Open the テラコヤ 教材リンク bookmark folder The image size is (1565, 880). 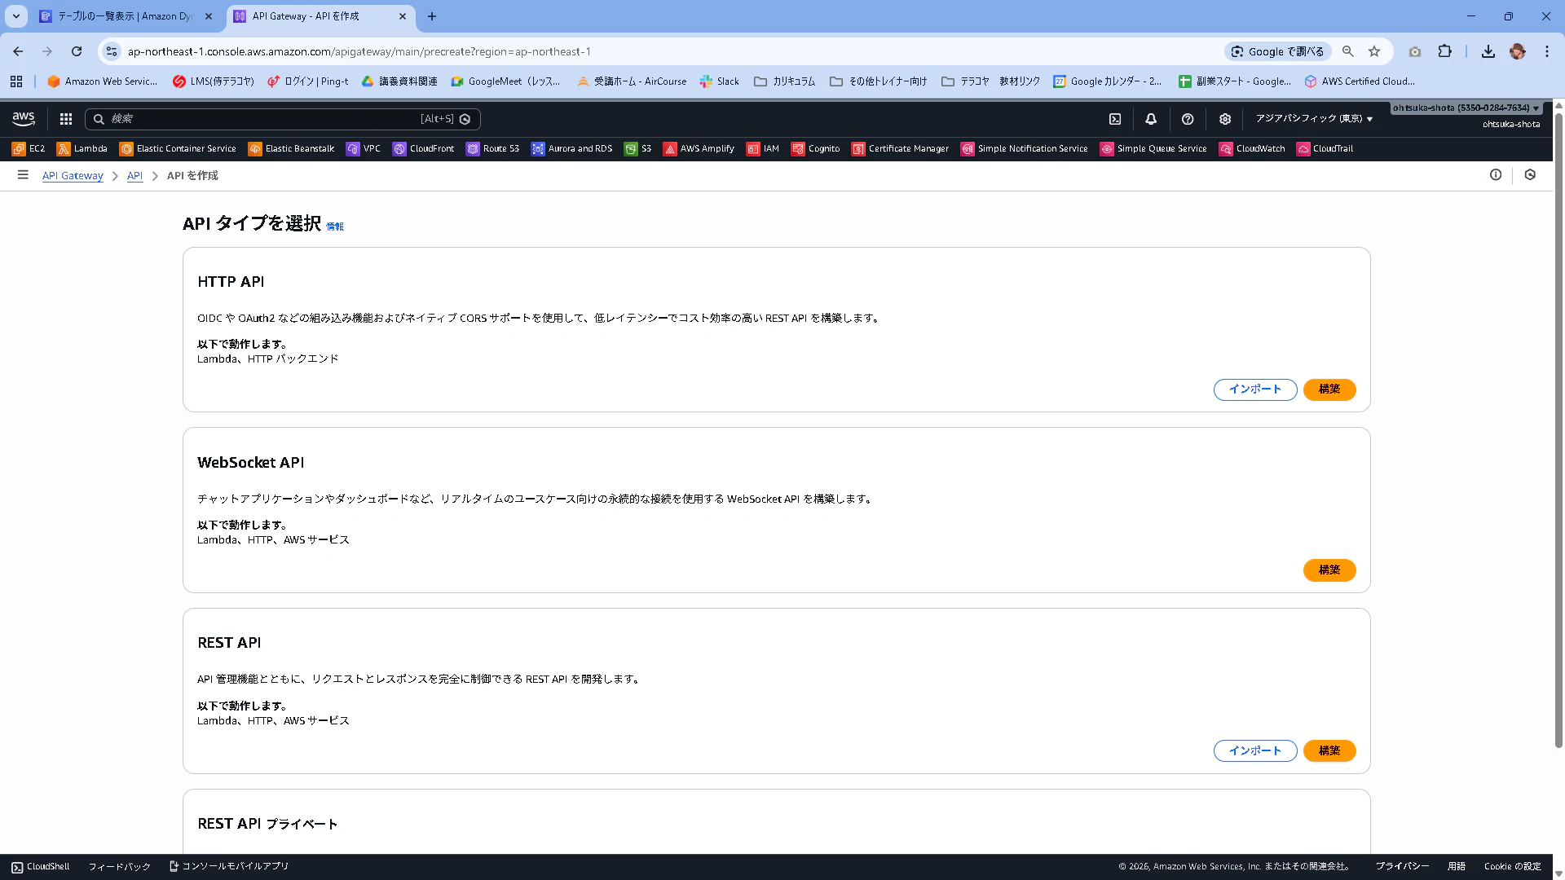[x=990, y=81]
